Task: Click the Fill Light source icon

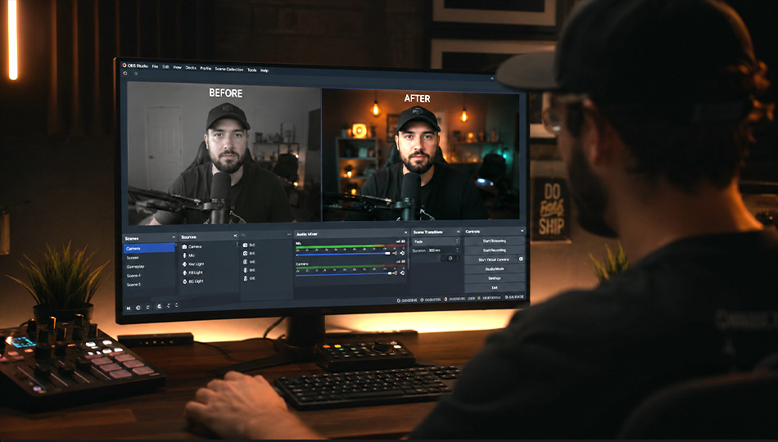Action: (x=184, y=273)
